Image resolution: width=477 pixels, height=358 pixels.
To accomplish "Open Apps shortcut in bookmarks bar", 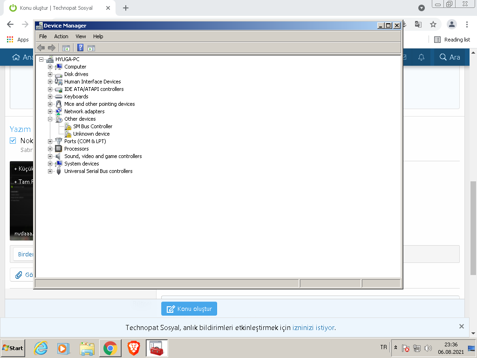I will tap(18, 40).
